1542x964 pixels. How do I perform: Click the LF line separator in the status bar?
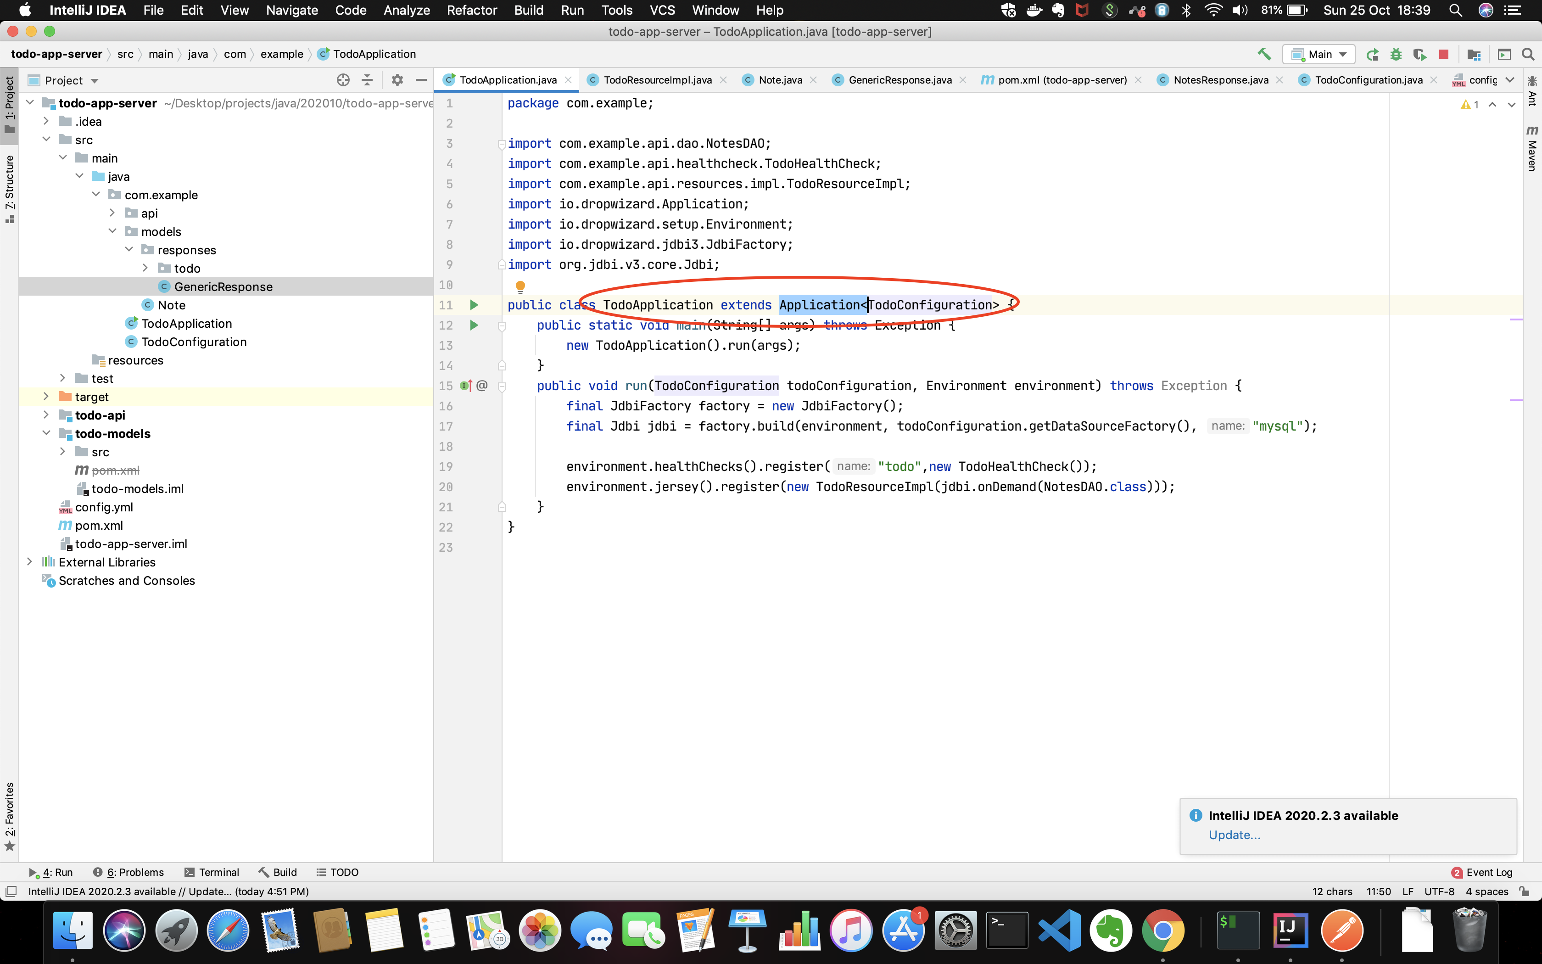pyautogui.click(x=1408, y=891)
